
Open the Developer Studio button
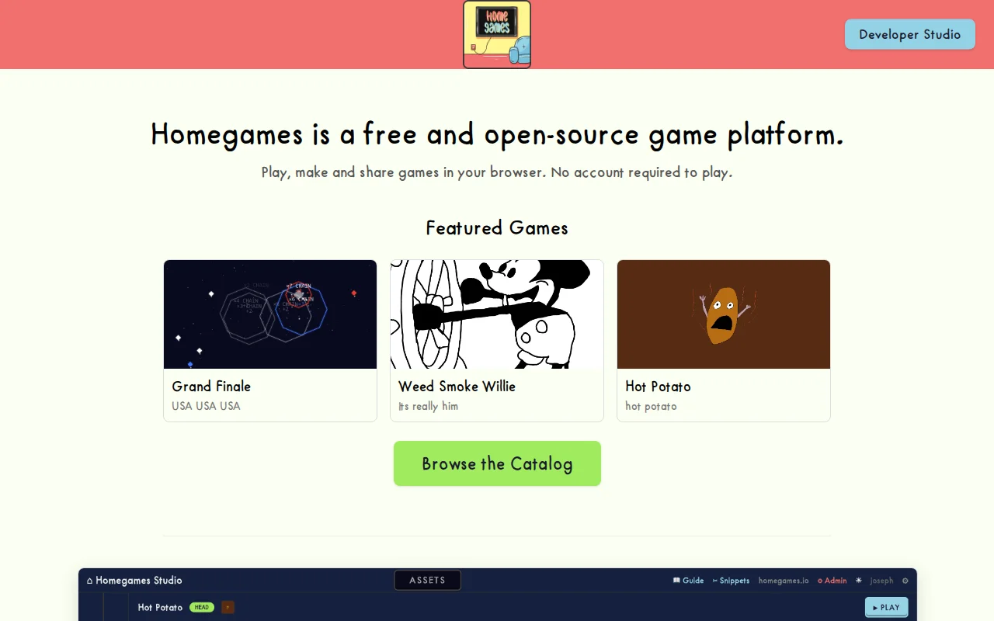pyautogui.click(x=910, y=34)
